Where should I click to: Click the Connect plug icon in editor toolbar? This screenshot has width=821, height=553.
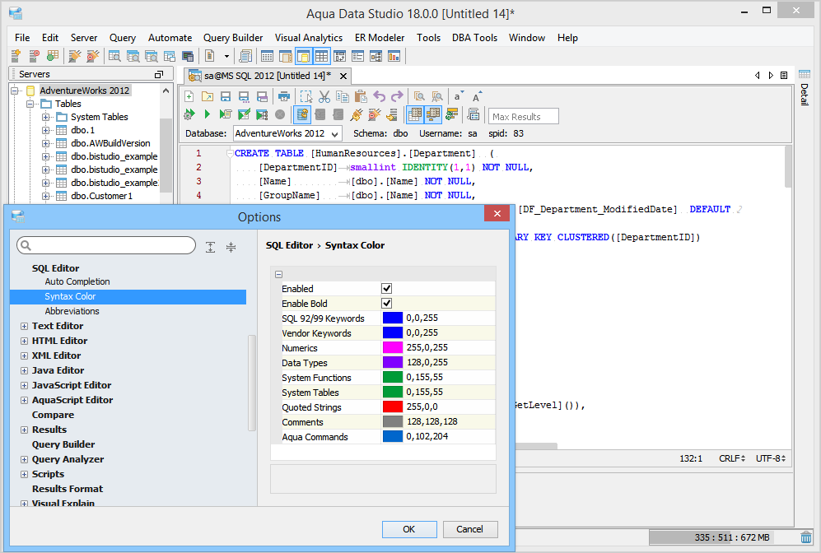(x=357, y=114)
